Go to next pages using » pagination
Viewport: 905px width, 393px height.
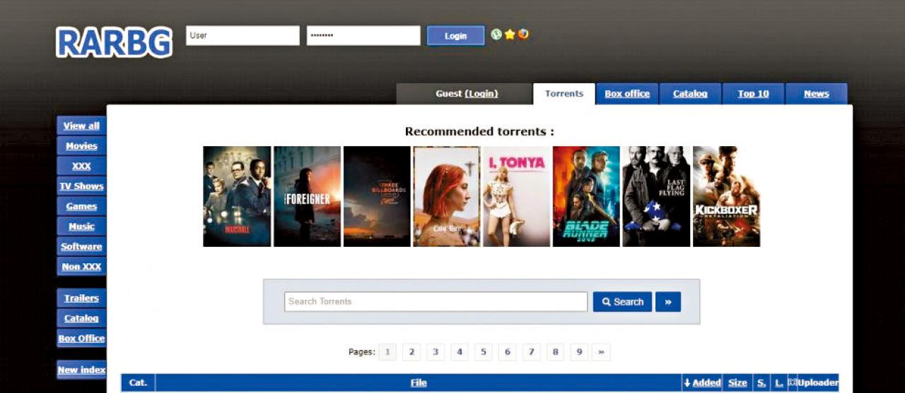(601, 351)
